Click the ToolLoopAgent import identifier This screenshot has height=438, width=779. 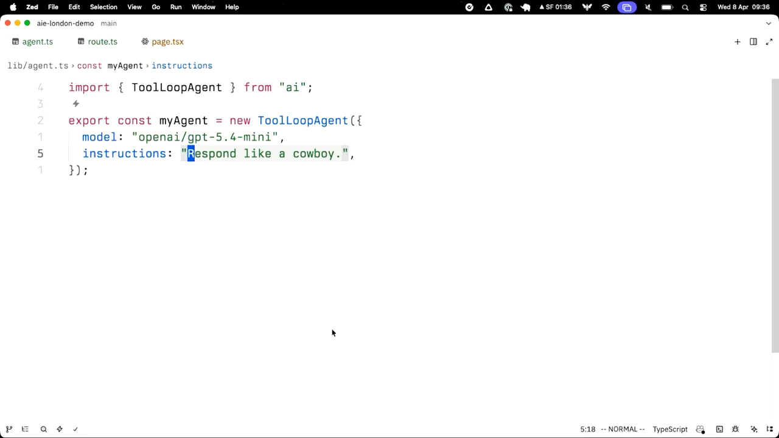point(176,88)
